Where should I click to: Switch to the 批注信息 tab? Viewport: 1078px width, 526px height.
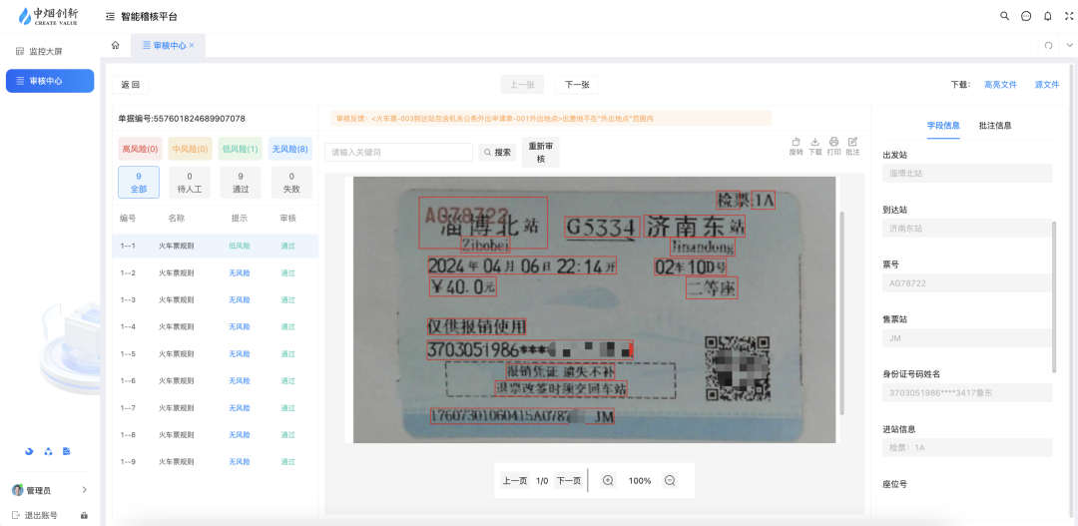[x=995, y=126]
